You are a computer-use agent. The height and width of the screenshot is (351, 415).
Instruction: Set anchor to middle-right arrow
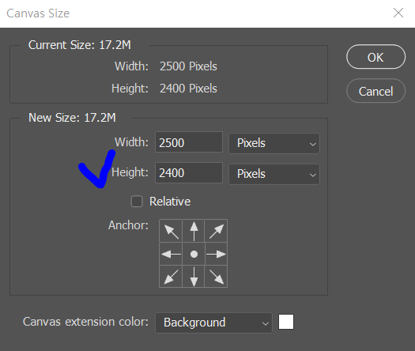click(216, 254)
